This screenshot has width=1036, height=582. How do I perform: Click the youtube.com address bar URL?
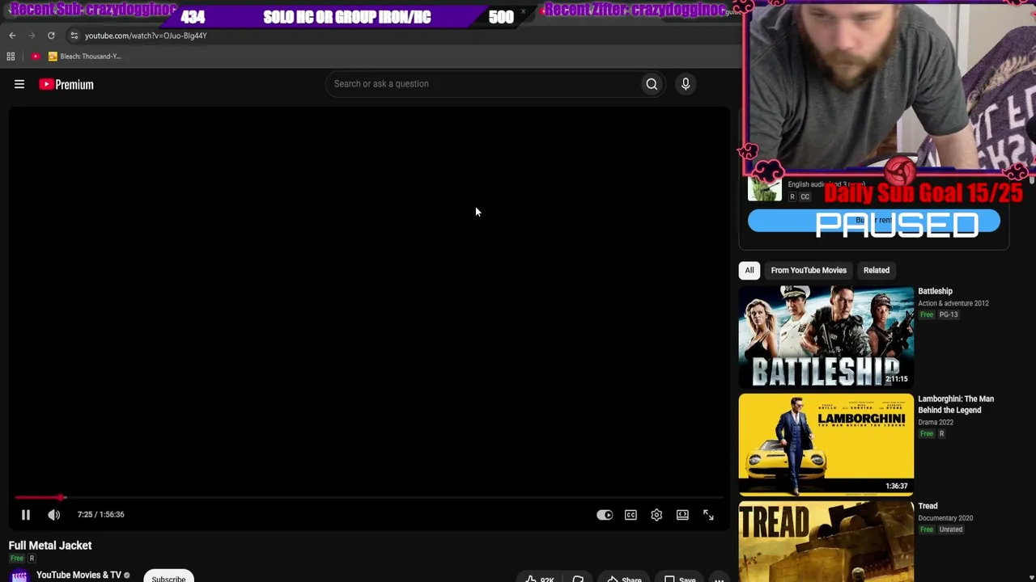(146, 36)
